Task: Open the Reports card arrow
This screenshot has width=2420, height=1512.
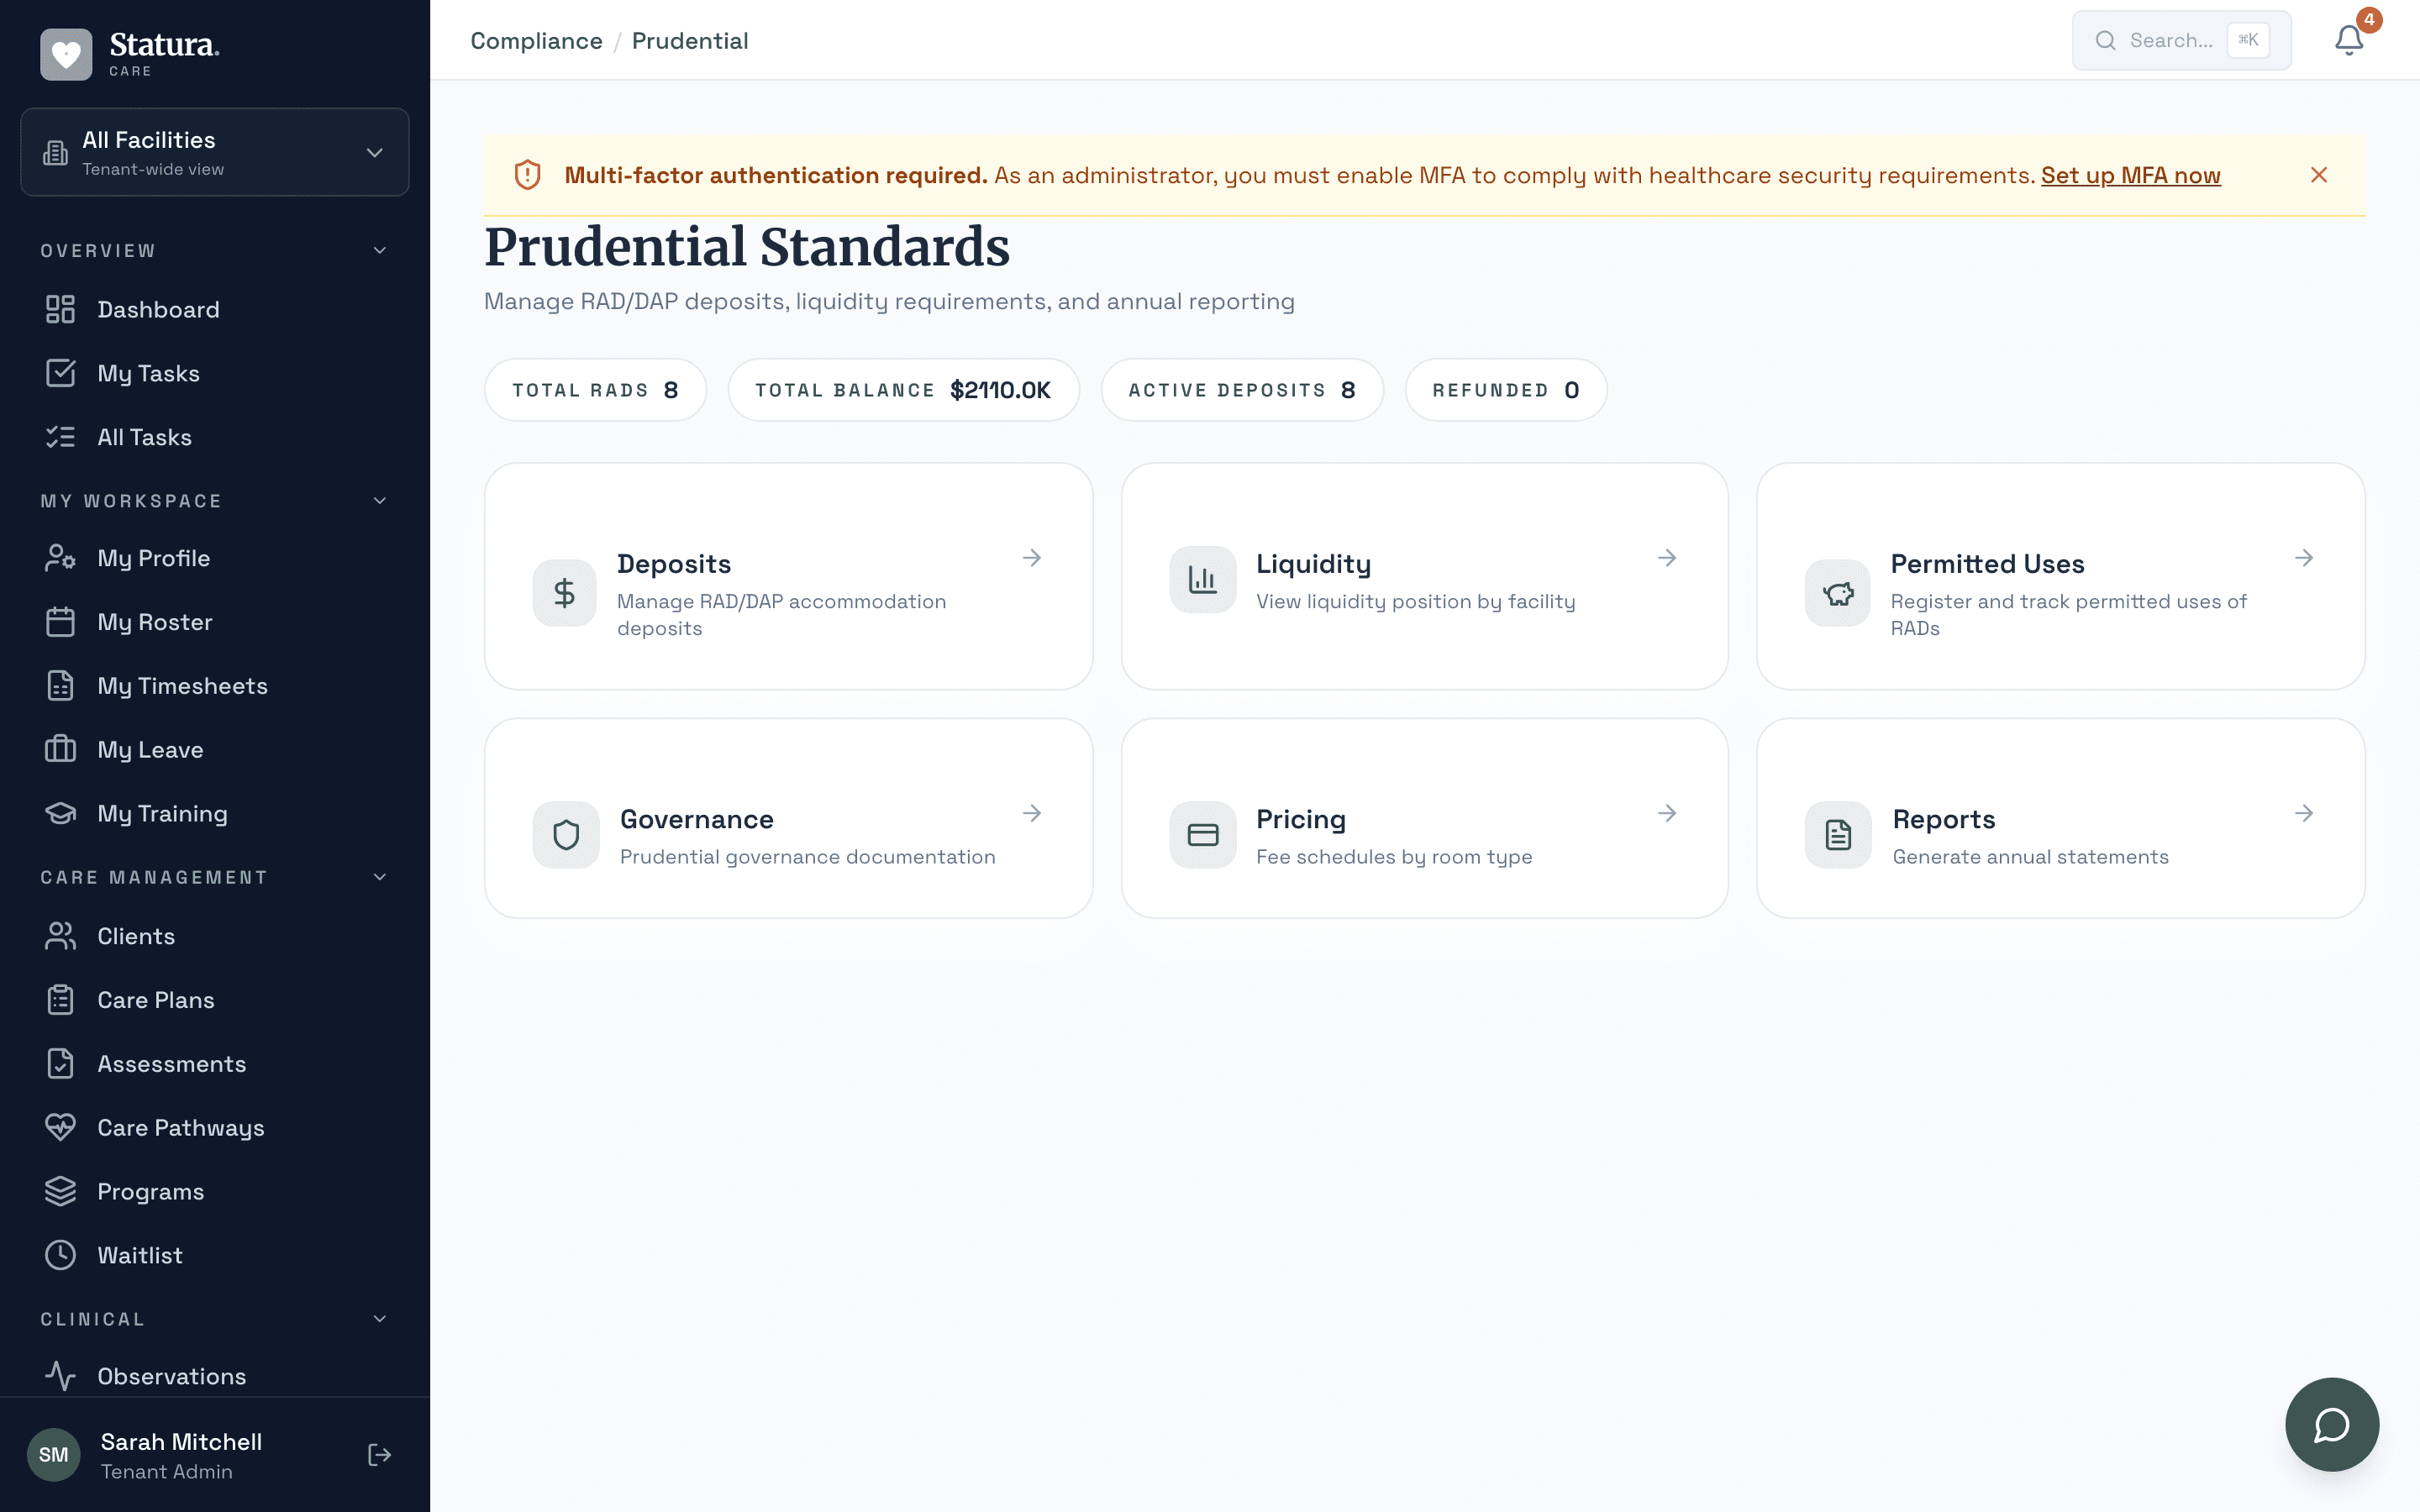Action: tap(2303, 813)
